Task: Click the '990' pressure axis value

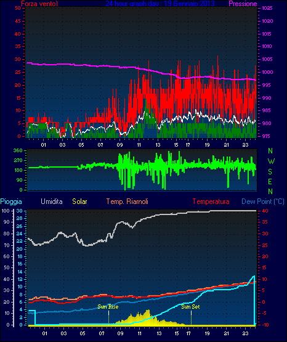Action: coord(267,98)
